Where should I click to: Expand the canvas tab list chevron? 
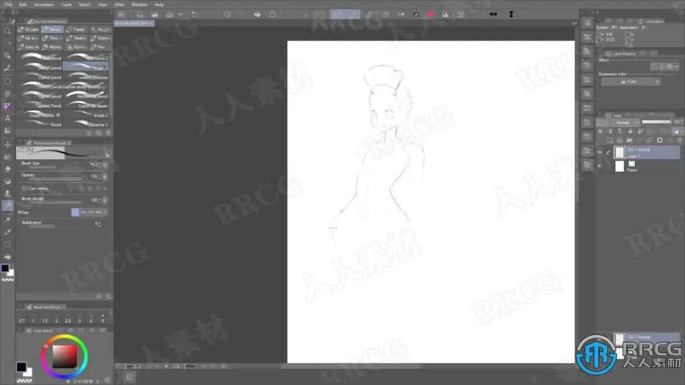coord(574,23)
